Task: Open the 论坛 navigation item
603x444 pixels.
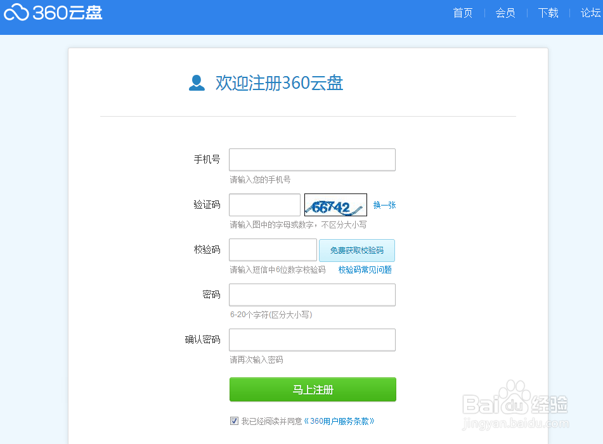Action: click(x=591, y=13)
